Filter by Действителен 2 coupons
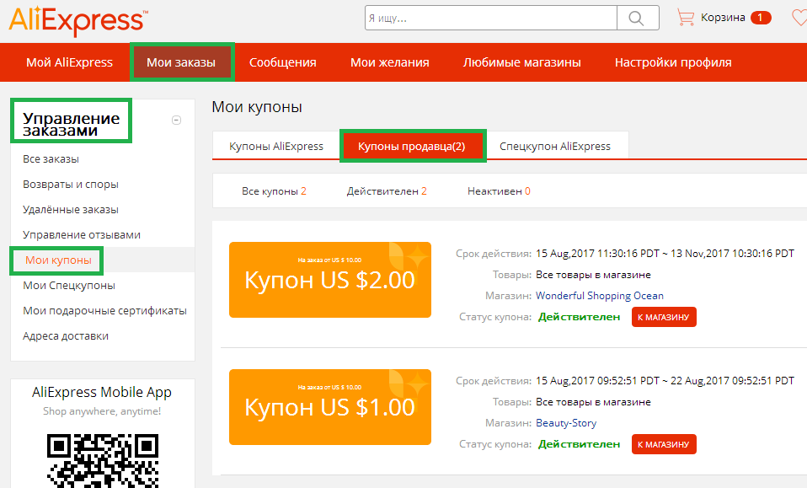807x488 pixels. tap(387, 191)
